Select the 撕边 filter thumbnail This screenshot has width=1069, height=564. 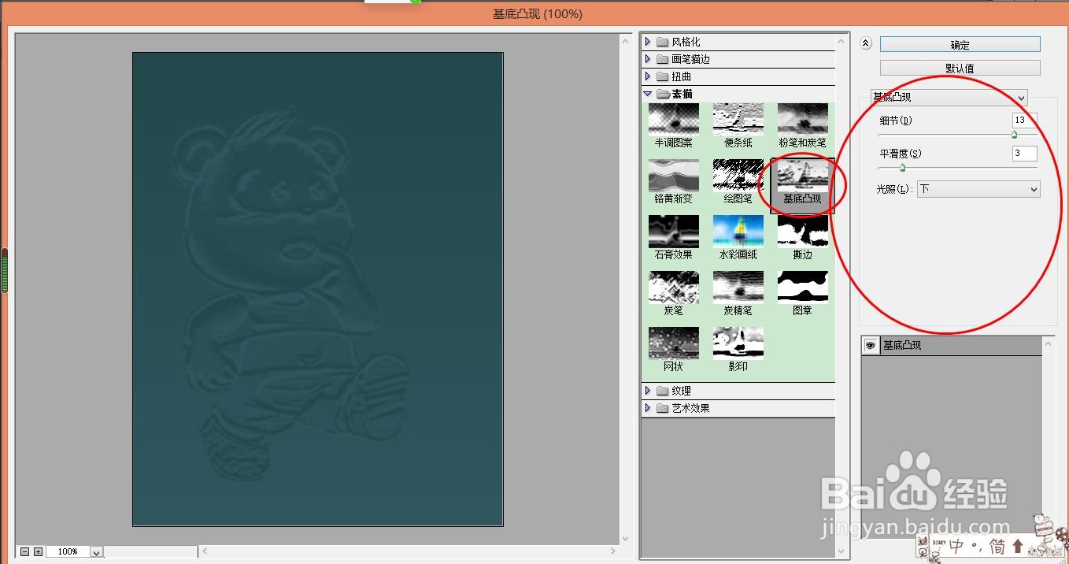(802, 231)
